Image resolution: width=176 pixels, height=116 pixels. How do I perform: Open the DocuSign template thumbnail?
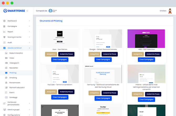[103, 111]
